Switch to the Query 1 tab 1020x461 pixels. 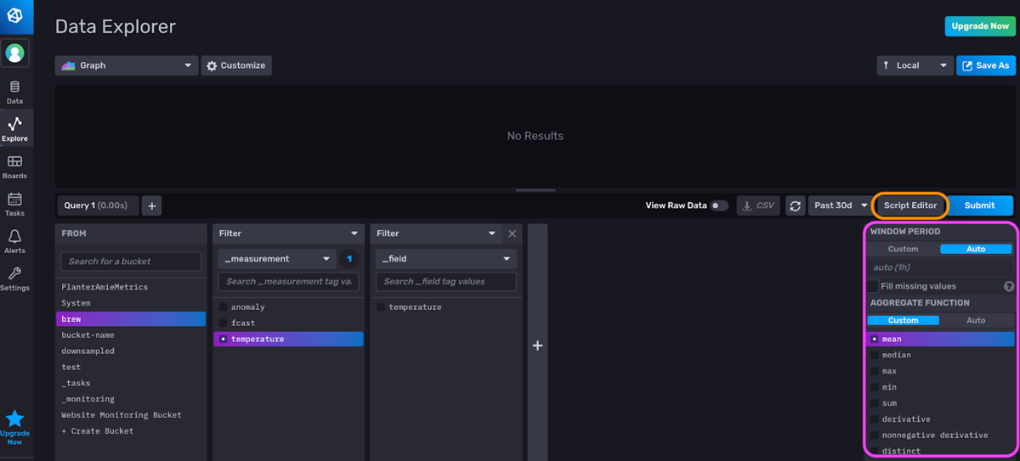(x=96, y=205)
